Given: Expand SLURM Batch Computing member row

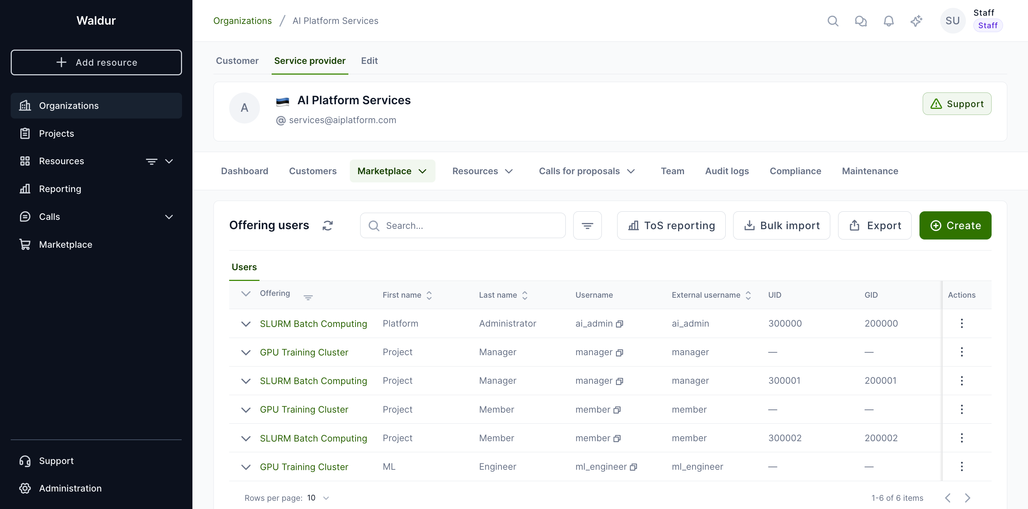Looking at the screenshot, I should point(246,438).
